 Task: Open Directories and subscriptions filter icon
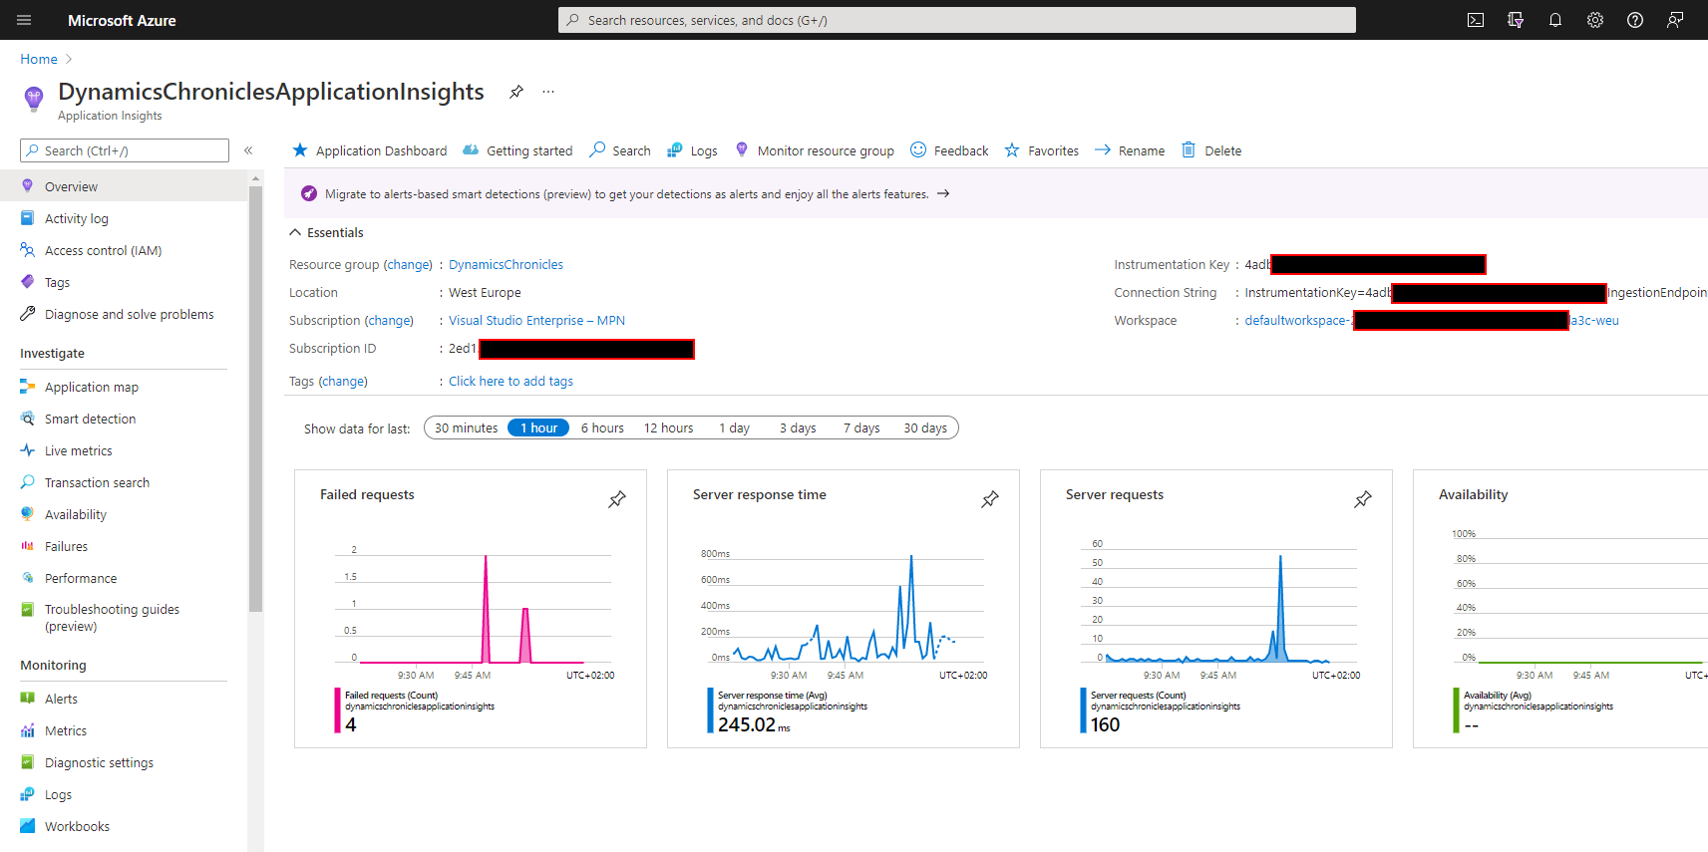point(1516,20)
